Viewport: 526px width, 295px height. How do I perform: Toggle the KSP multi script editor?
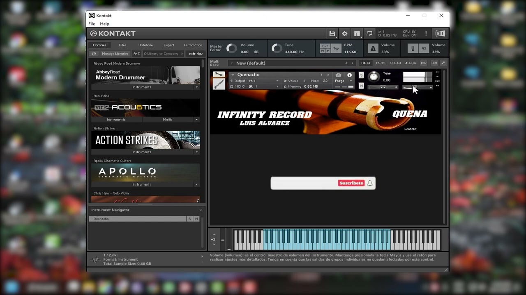[x=423, y=63]
